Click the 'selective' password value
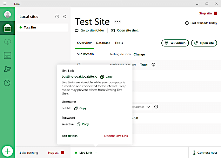Image resolution: width=221 pixels, height=158 pixels. [x=68, y=124]
